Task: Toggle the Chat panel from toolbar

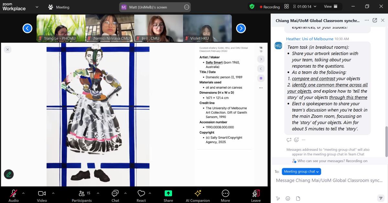Action: point(115,195)
